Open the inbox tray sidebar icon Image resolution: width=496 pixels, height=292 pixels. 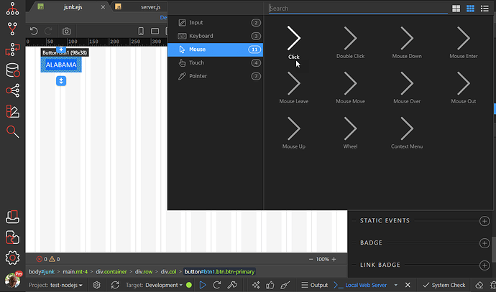point(12,217)
